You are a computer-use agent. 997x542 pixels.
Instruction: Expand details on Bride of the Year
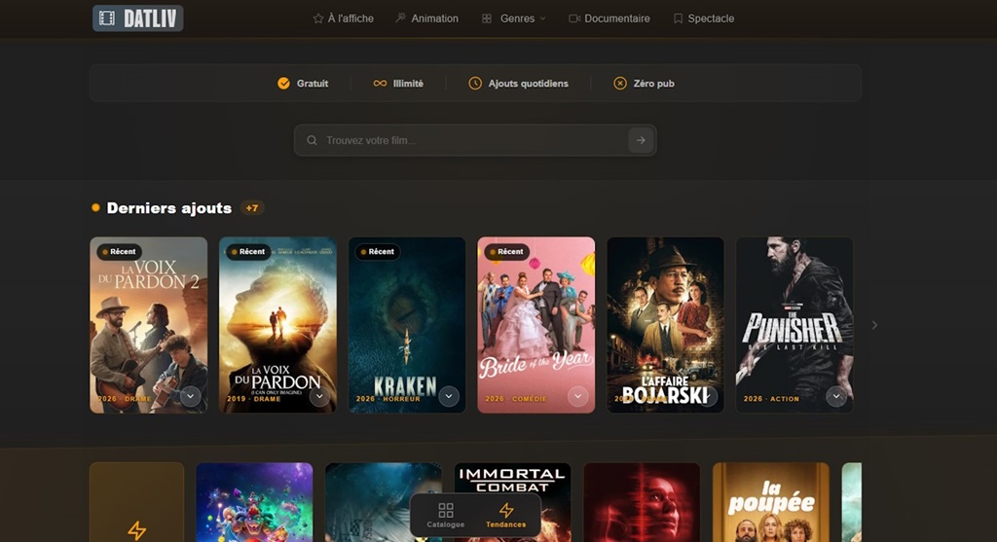click(578, 396)
